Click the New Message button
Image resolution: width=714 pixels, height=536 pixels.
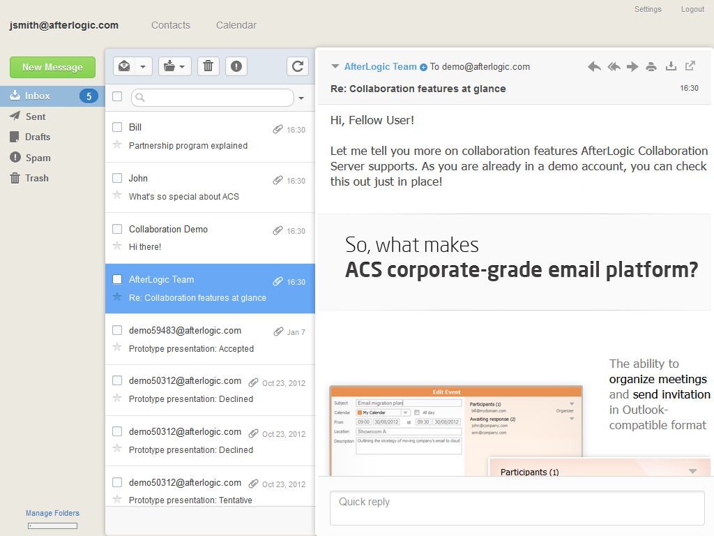click(x=52, y=67)
